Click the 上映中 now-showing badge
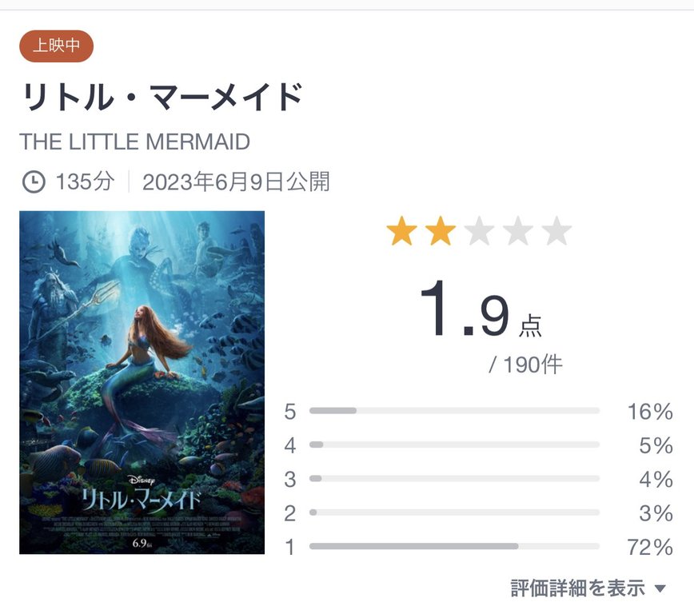The image size is (694, 614). point(56,46)
